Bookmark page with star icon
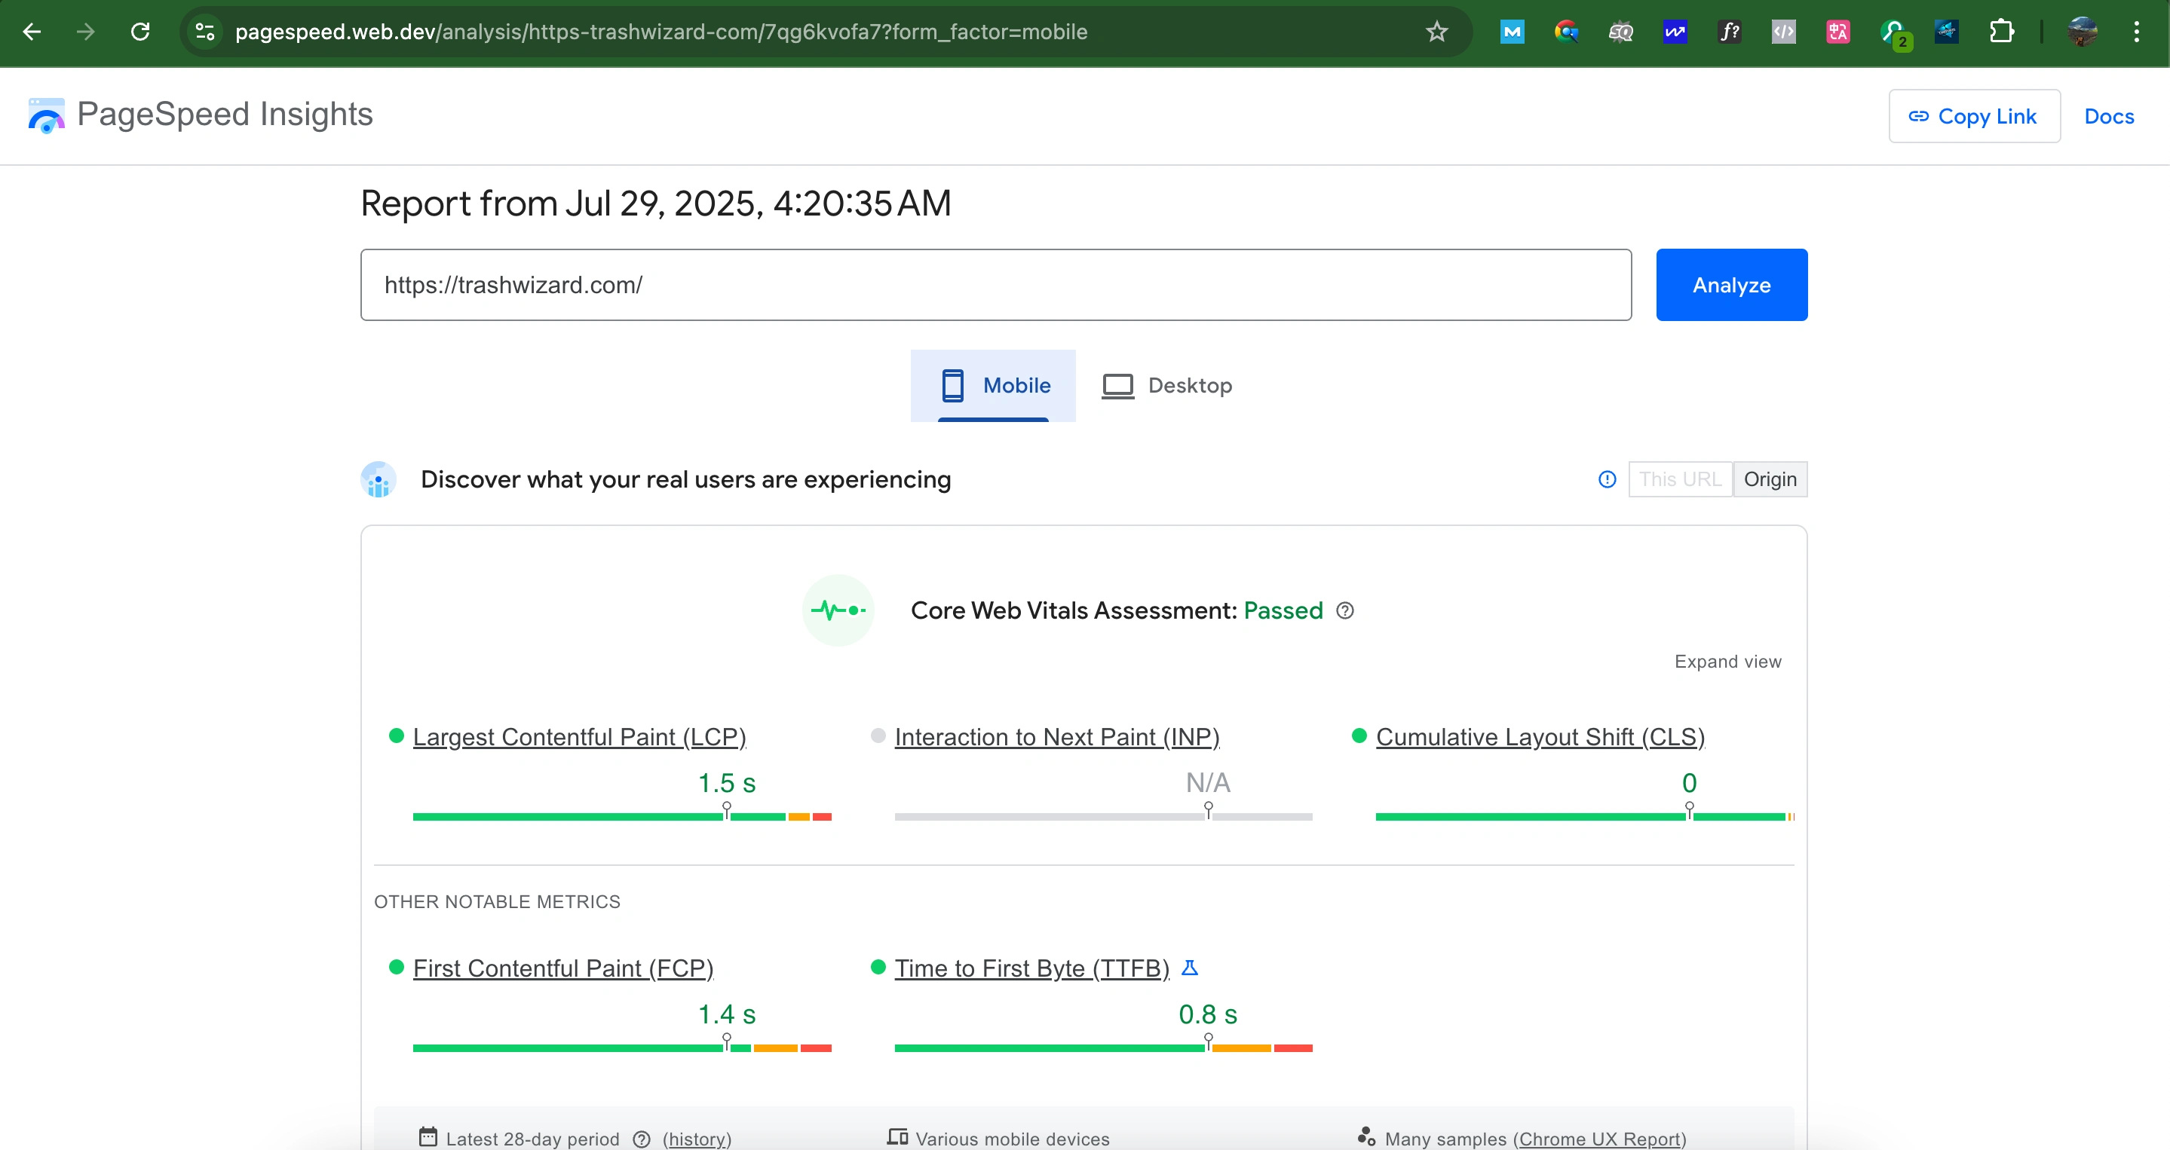Image resolution: width=2170 pixels, height=1150 pixels. (x=1436, y=32)
